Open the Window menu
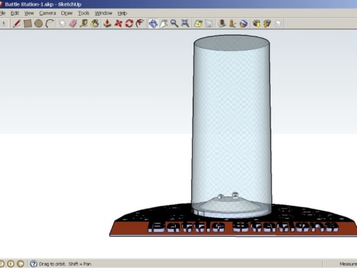The height and width of the screenshot is (268, 357). pos(104,13)
